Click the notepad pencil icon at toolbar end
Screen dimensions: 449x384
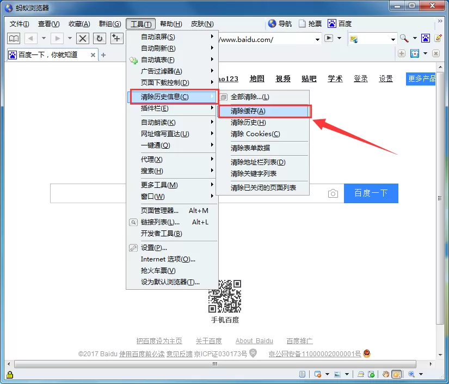tap(438, 38)
